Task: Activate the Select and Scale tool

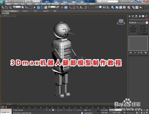Action: point(46,7)
